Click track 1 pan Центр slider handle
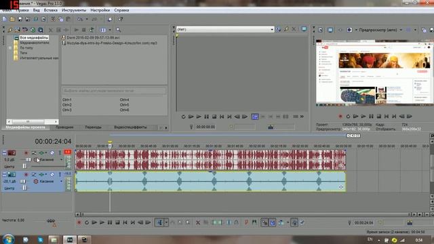434x244 pixels. 24,166
